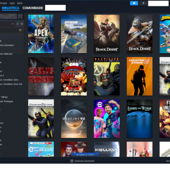Open Autobahn Police Simulator cover
This screenshot has width=170, height=170.
click(x=74, y=34)
